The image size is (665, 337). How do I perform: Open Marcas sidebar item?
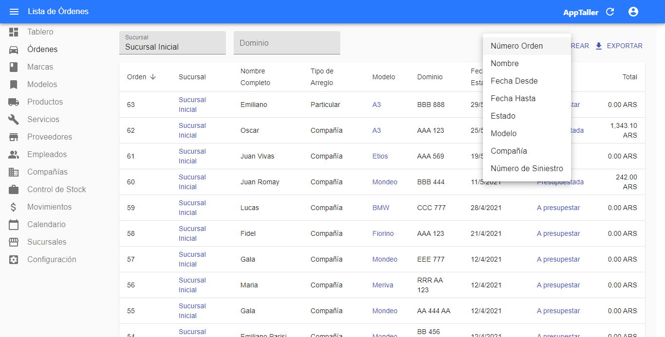tap(40, 67)
